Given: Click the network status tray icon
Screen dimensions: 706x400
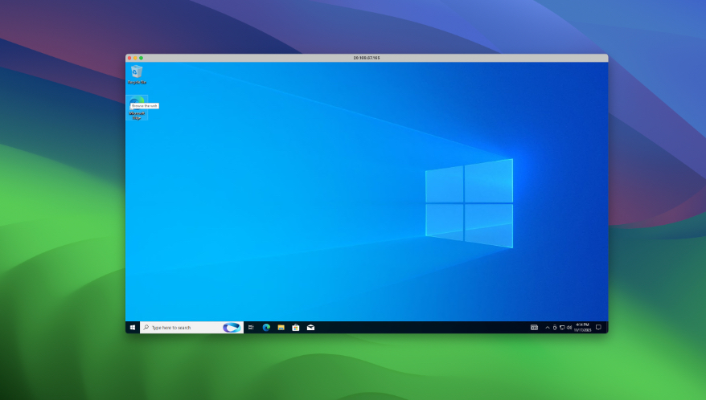Looking at the screenshot, I should (562, 328).
